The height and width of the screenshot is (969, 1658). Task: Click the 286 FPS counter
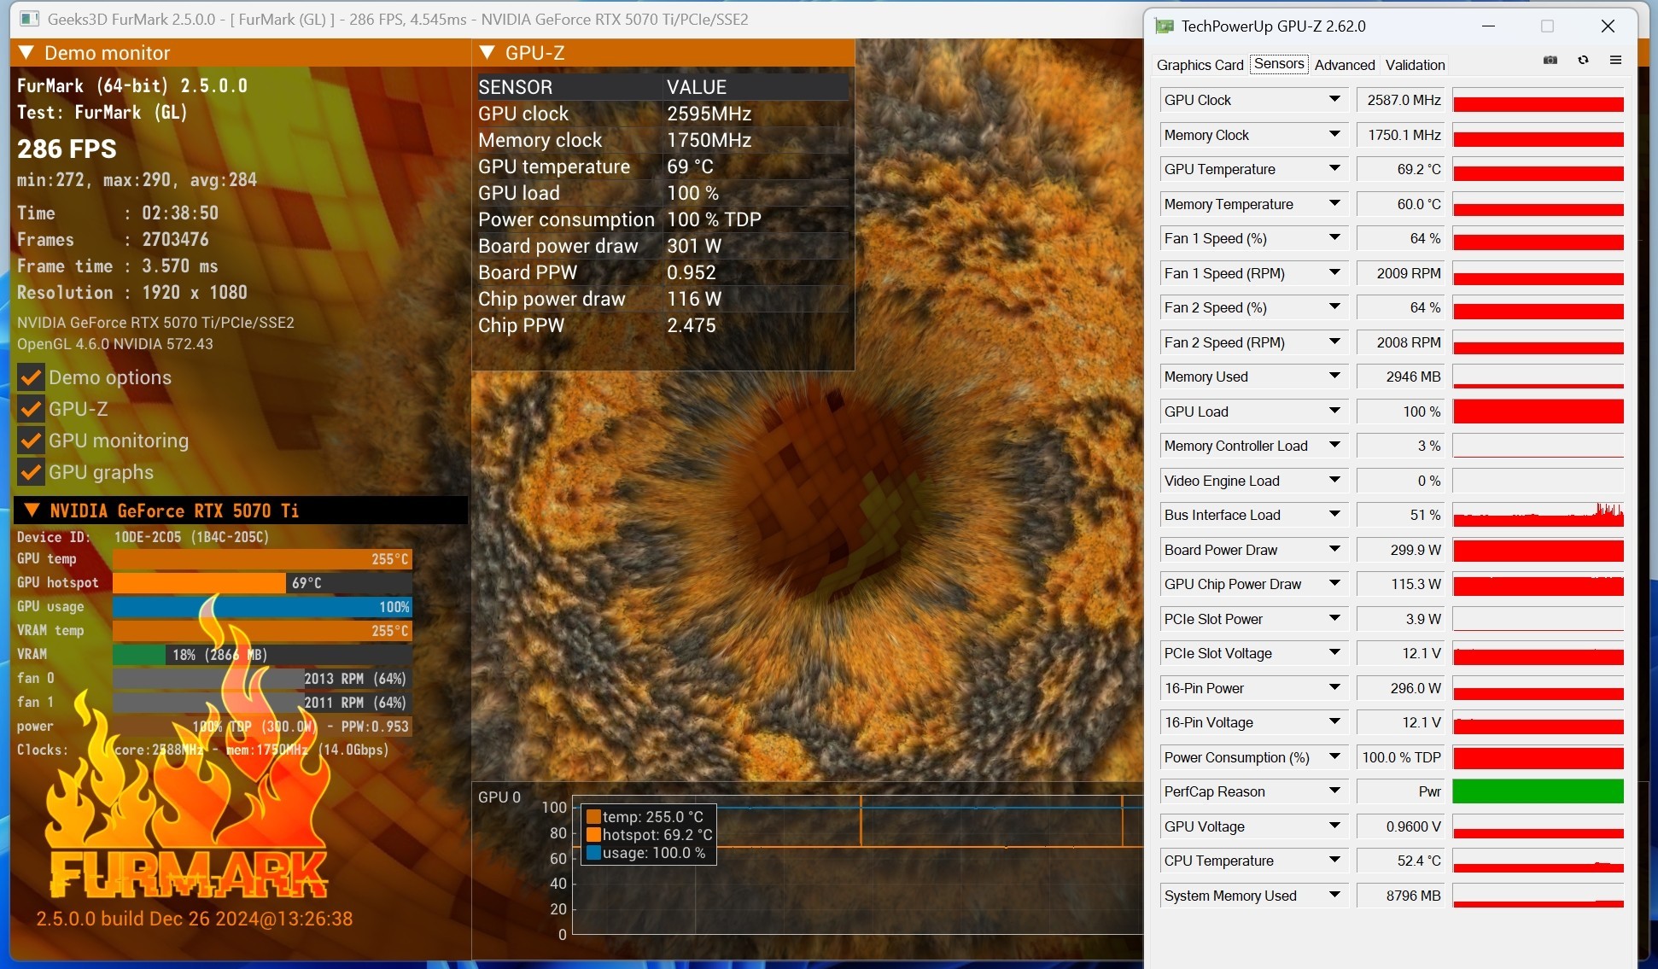[x=67, y=149]
